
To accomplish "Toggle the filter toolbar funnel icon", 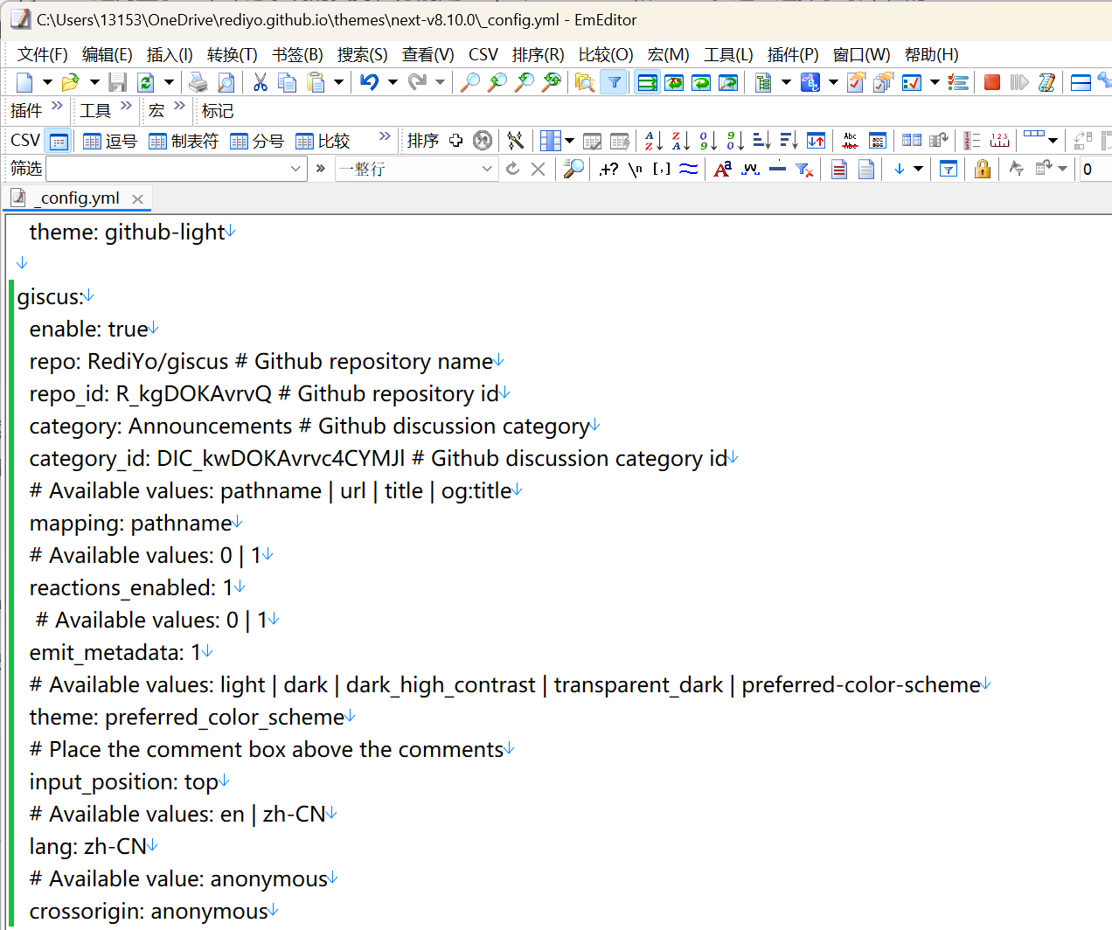I will [615, 82].
